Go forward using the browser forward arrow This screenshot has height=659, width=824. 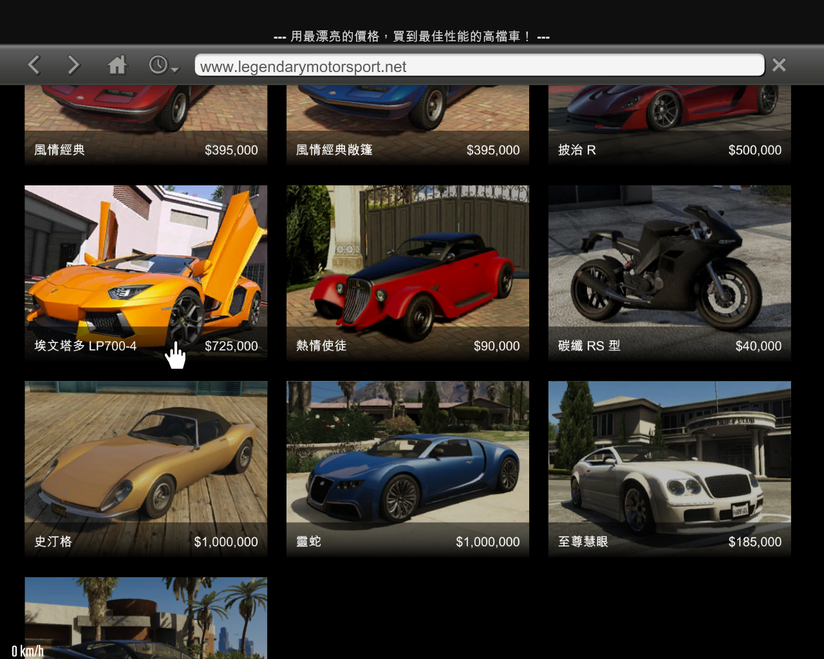tap(74, 65)
